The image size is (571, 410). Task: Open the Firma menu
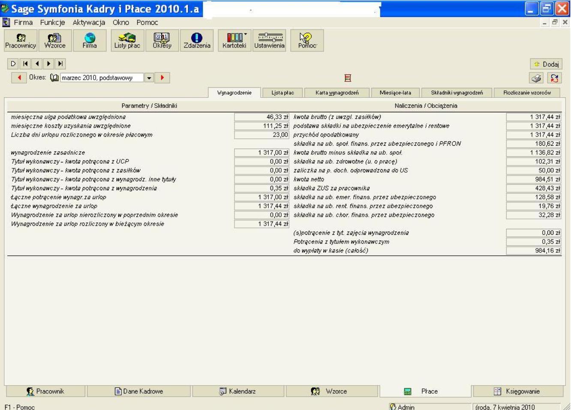click(23, 22)
